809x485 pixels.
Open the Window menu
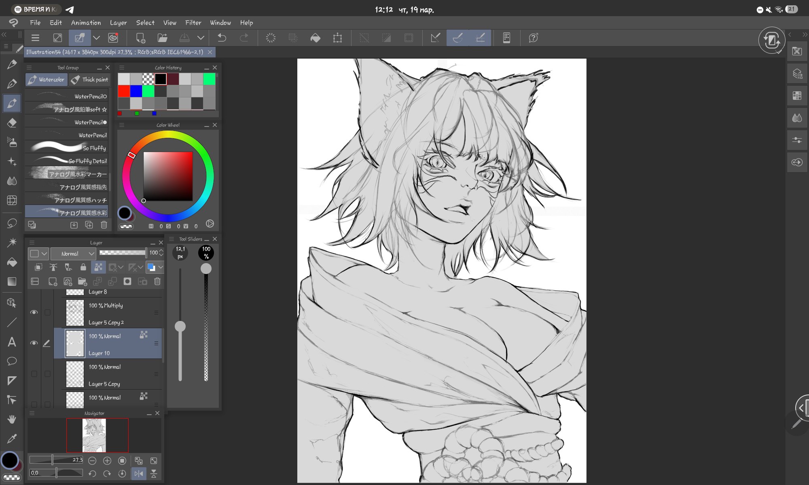pyautogui.click(x=220, y=23)
